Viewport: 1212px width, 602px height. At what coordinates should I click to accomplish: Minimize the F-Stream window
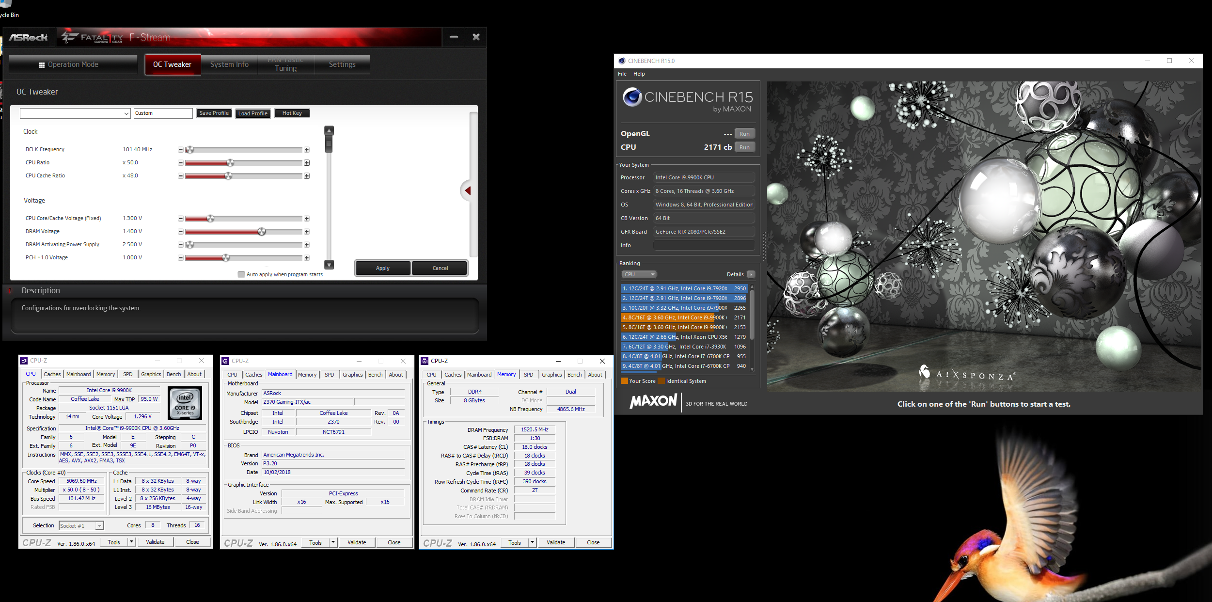click(x=454, y=37)
